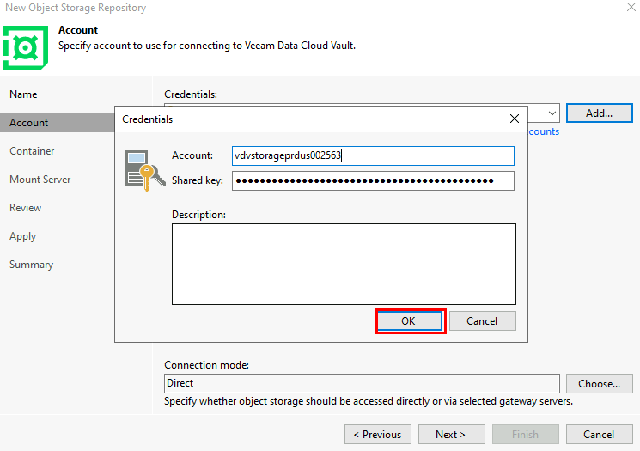Open the partially hidden accounts link

click(x=544, y=131)
